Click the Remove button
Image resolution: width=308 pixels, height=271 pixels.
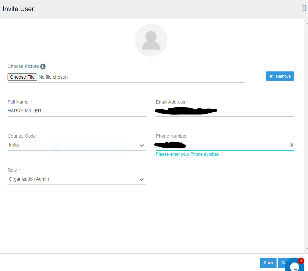pyautogui.click(x=280, y=76)
